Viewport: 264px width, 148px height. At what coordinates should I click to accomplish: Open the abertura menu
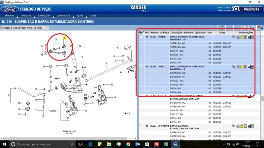click(10, 15)
